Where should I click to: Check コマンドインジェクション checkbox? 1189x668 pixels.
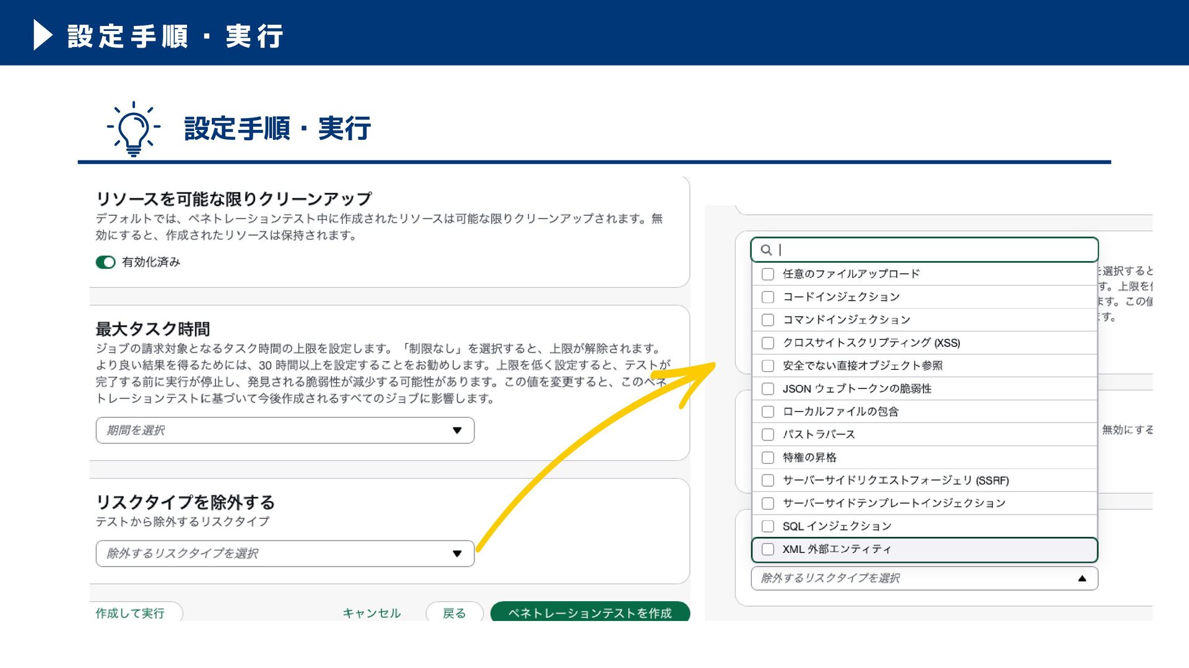[768, 320]
